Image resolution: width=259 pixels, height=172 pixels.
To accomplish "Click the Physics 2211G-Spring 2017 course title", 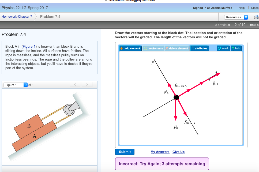I will (x=25, y=8).
